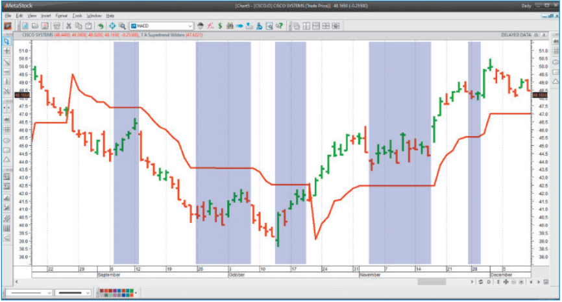Click the Tools menu item

point(77,14)
